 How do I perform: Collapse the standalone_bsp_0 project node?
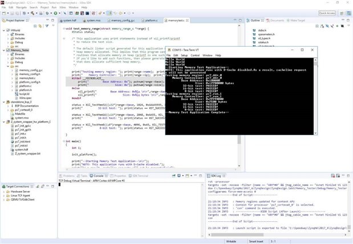tap(3, 101)
